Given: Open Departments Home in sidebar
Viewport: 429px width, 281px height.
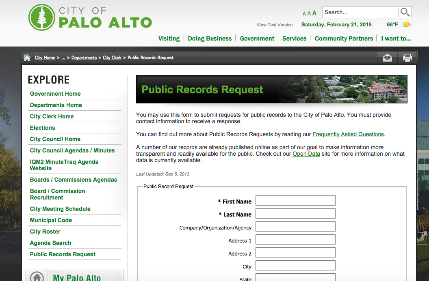Looking at the screenshot, I should (56, 105).
